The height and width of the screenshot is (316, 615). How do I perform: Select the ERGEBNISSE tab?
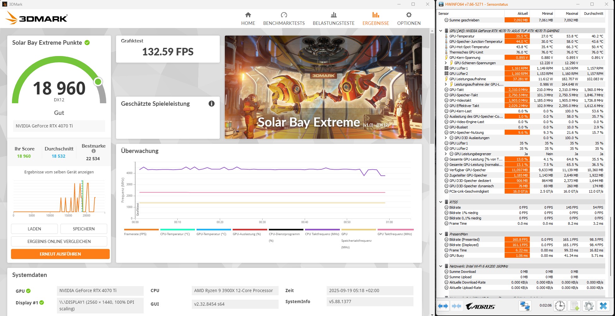point(376,19)
